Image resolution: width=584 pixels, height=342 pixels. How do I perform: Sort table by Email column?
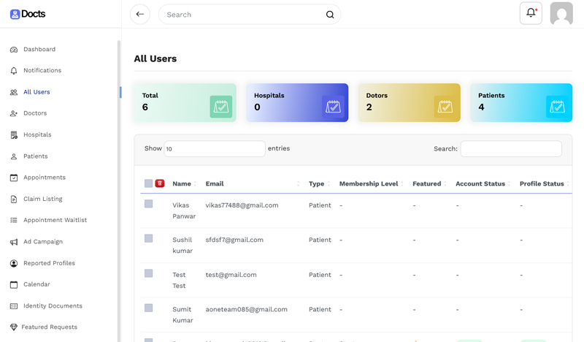pos(253,183)
